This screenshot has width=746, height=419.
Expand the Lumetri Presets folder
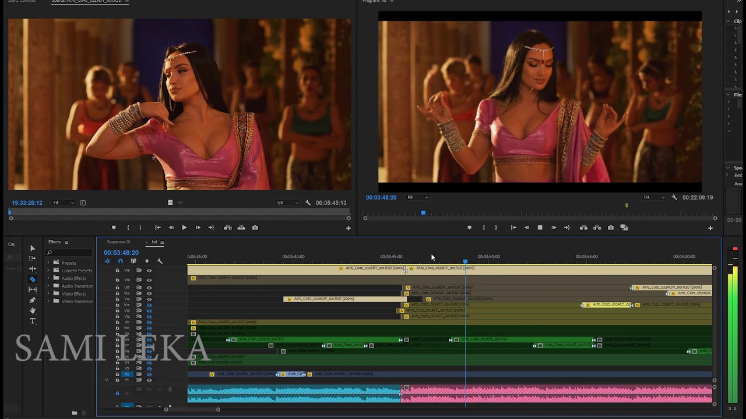48,271
